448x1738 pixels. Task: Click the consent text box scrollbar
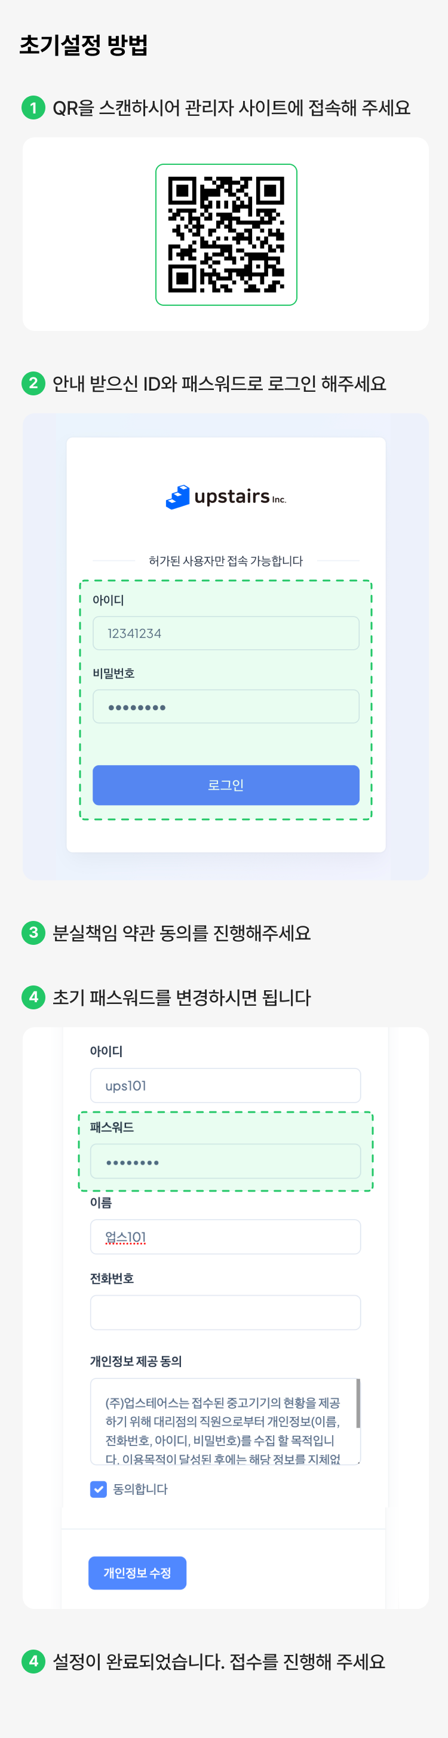point(358,1404)
